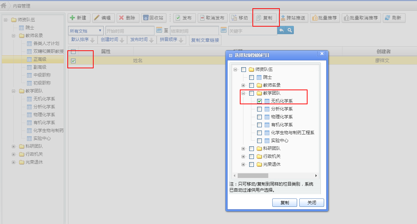Expand the 科研团队 node in dialog tree
This screenshot has height=224, width=417.
coord(243,148)
